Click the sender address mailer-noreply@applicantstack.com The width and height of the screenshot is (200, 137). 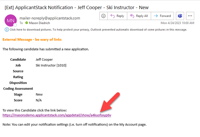pos(50,18)
